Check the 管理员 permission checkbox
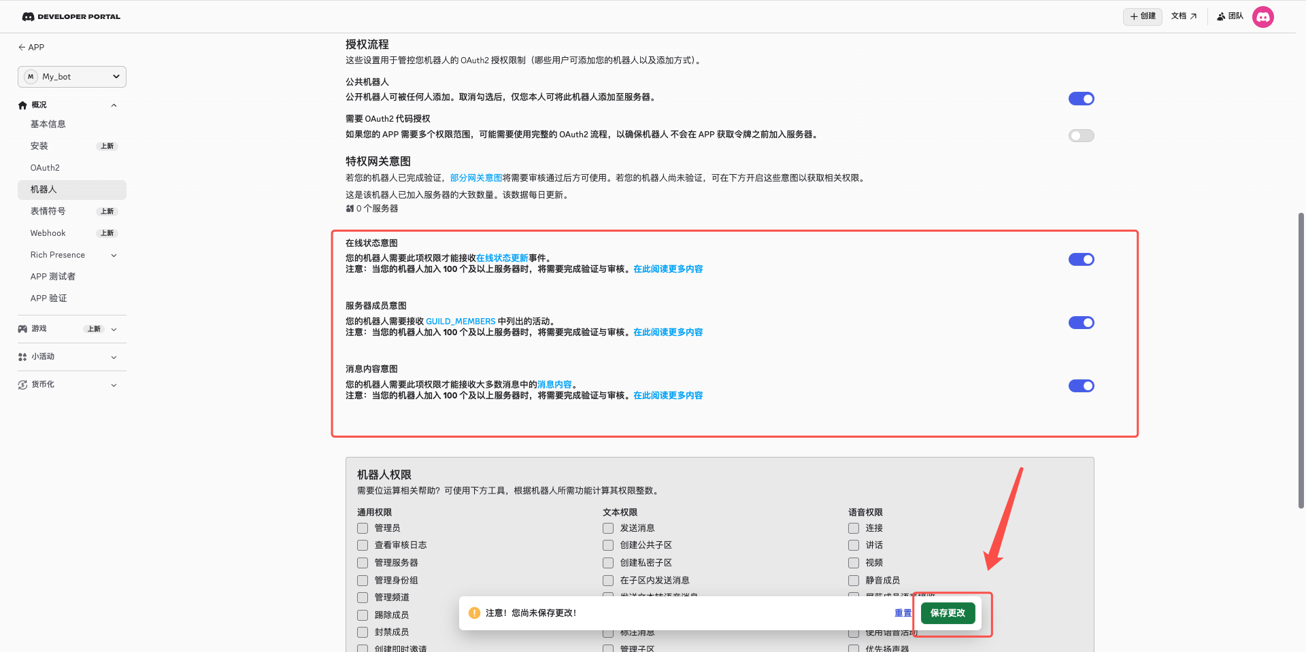The width and height of the screenshot is (1306, 652). tap(363, 528)
